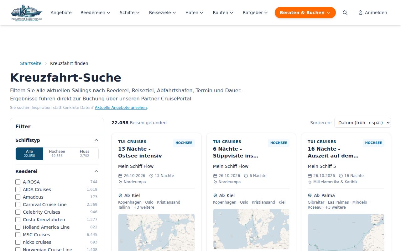Follow Aktuelle Angebote ansehen link
This screenshot has height=251, width=401.
(121, 108)
